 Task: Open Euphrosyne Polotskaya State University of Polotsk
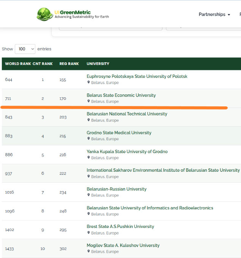(x=137, y=76)
